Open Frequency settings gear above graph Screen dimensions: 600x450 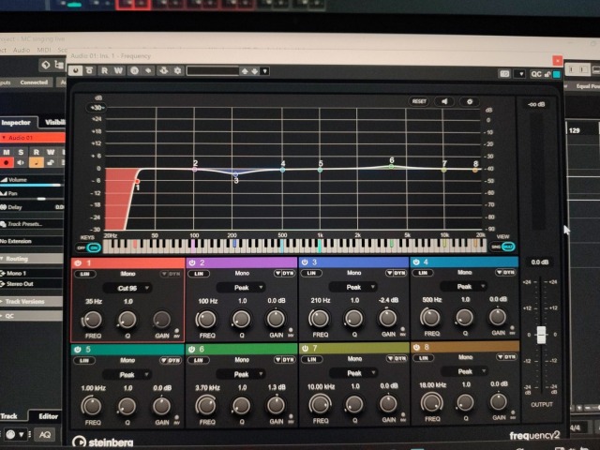(470, 101)
